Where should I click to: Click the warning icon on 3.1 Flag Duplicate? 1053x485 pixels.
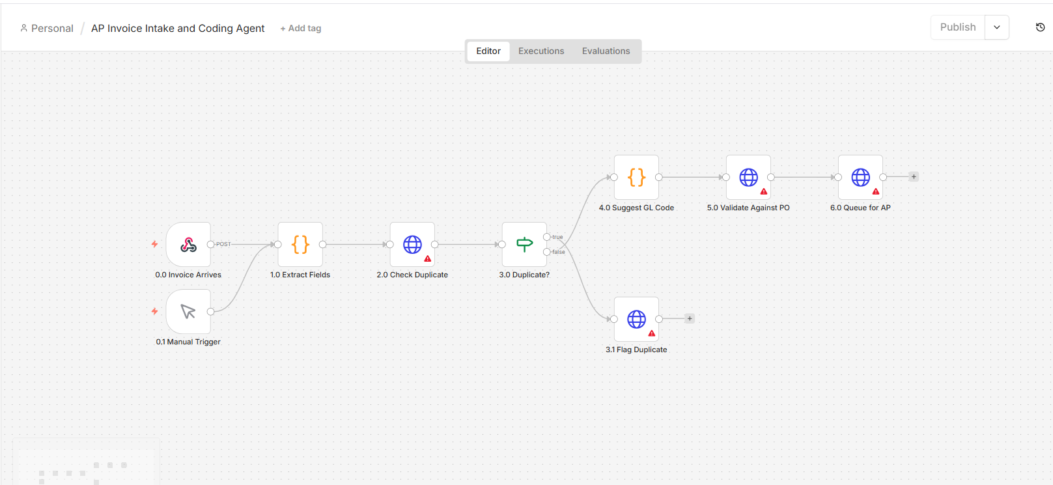coord(652,333)
